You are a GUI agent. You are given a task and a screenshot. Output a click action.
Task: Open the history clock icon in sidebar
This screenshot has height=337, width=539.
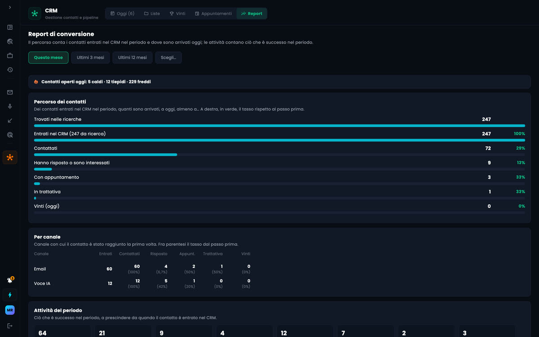[10, 70]
